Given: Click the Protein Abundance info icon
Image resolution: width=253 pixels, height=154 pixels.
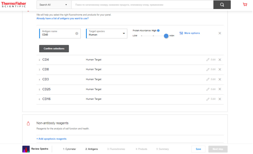Looking at the screenshot, I should 158,30.
